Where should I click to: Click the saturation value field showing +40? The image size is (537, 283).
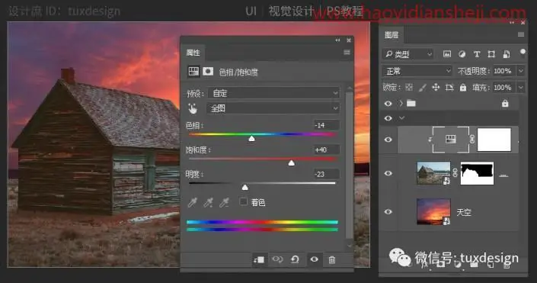coord(327,150)
